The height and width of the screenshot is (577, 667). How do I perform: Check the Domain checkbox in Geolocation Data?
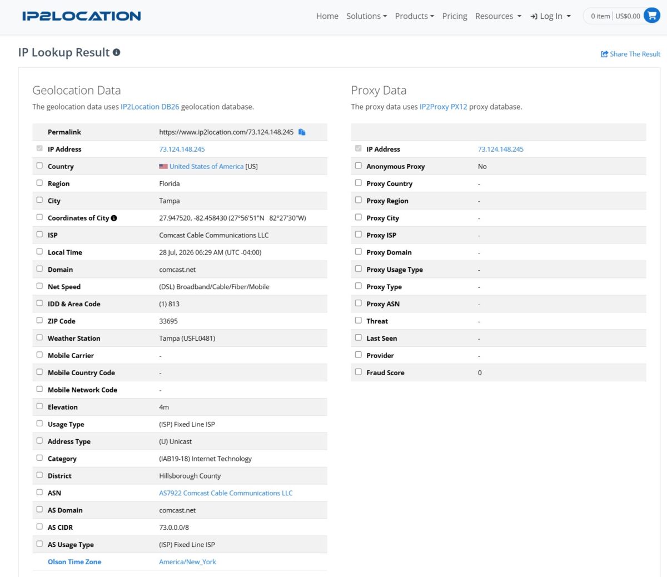[x=39, y=269]
